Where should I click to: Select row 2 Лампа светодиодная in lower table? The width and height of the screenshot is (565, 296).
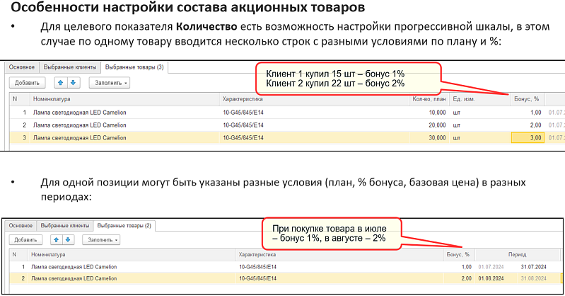point(74,279)
